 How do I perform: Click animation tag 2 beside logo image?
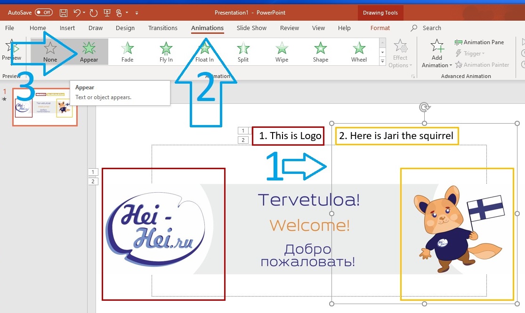point(93,182)
